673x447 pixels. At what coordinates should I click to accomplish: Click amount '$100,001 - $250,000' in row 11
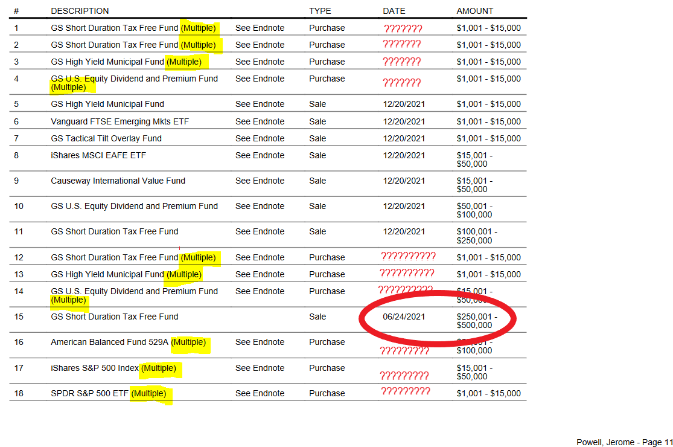pos(477,236)
